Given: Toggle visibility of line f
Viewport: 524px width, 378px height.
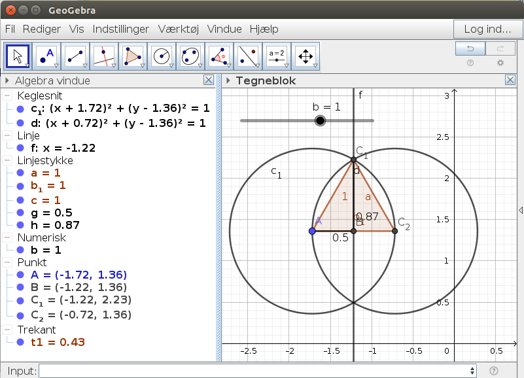Looking at the screenshot, I should (x=20, y=148).
